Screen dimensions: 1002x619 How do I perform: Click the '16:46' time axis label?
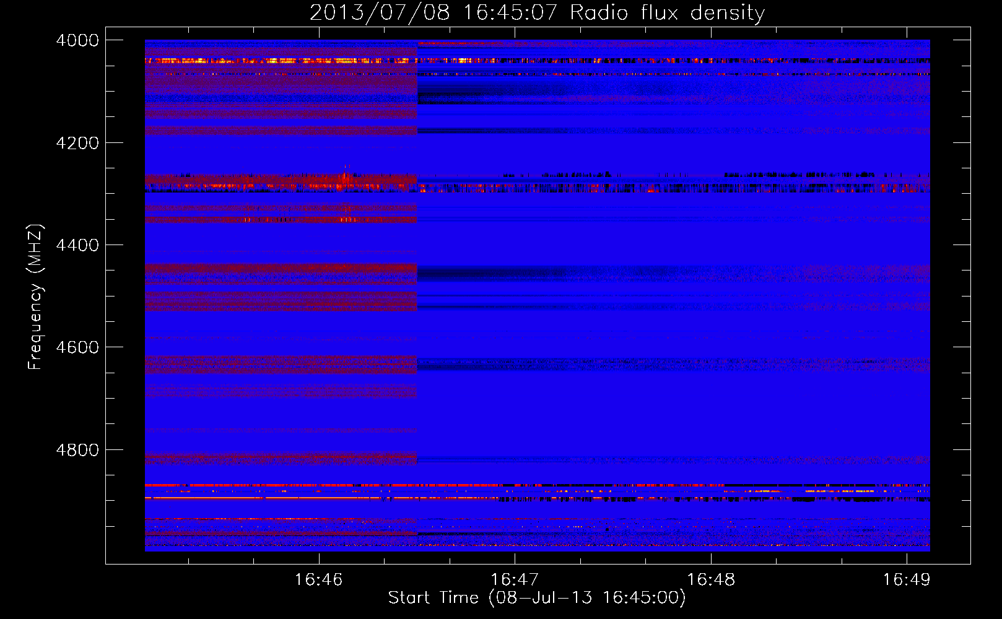[x=318, y=580]
